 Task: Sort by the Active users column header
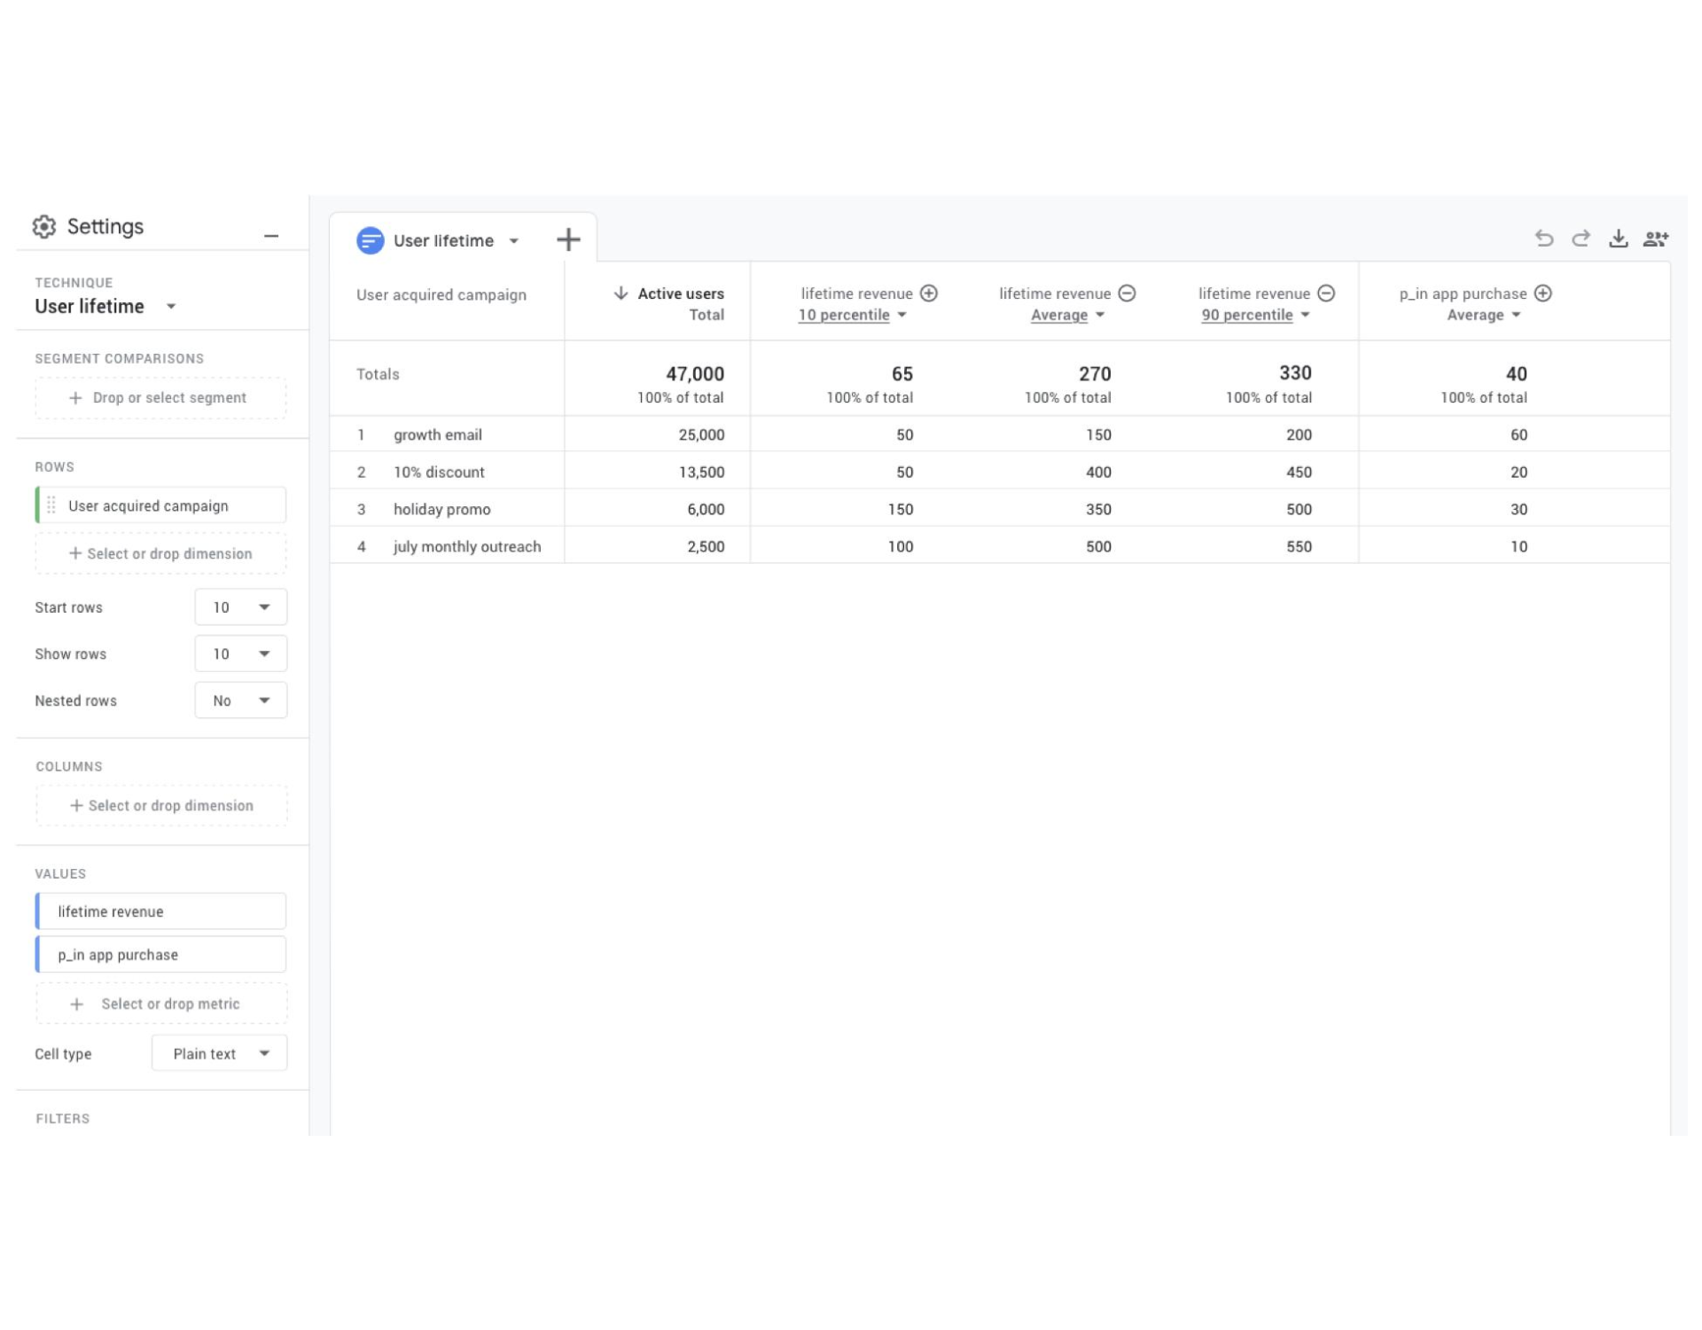[x=679, y=293]
